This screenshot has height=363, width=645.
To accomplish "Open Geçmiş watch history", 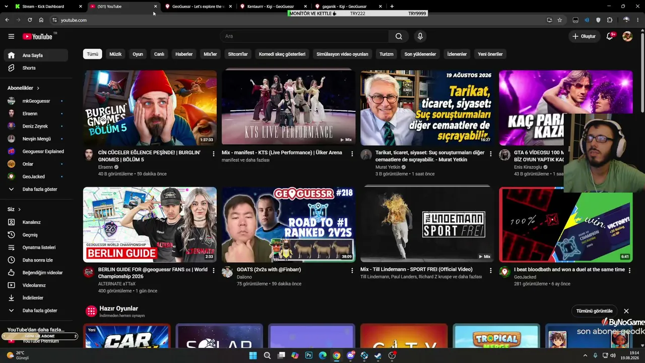I will pyautogui.click(x=35, y=235).
